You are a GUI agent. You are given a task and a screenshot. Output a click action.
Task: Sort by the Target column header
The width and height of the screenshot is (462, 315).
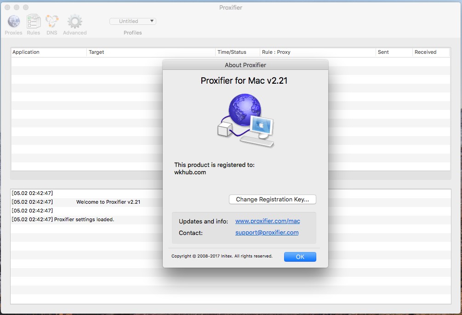point(151,52)
